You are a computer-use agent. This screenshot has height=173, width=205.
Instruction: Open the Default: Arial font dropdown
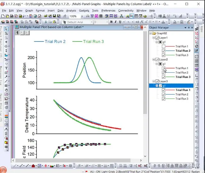pyautogui.click(x=92, y=22)
